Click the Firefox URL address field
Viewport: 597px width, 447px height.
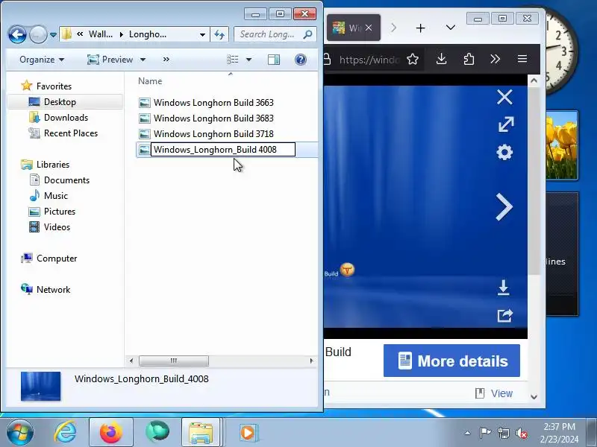(x=369, y=60)
